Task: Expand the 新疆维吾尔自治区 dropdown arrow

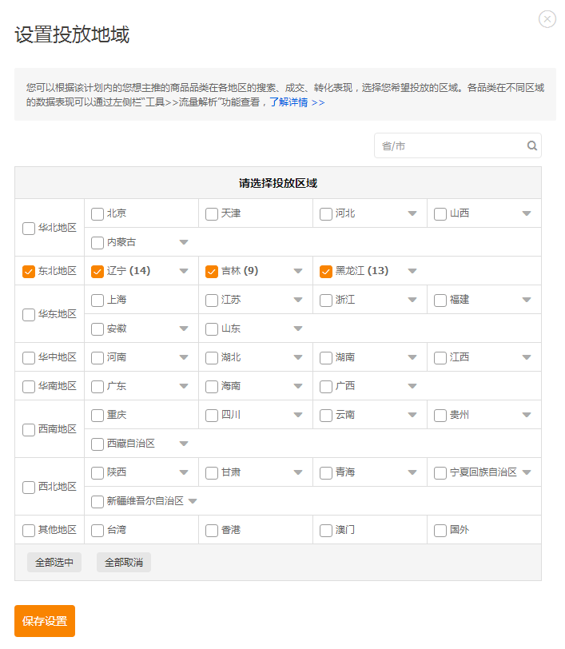Action: (193, 501)
